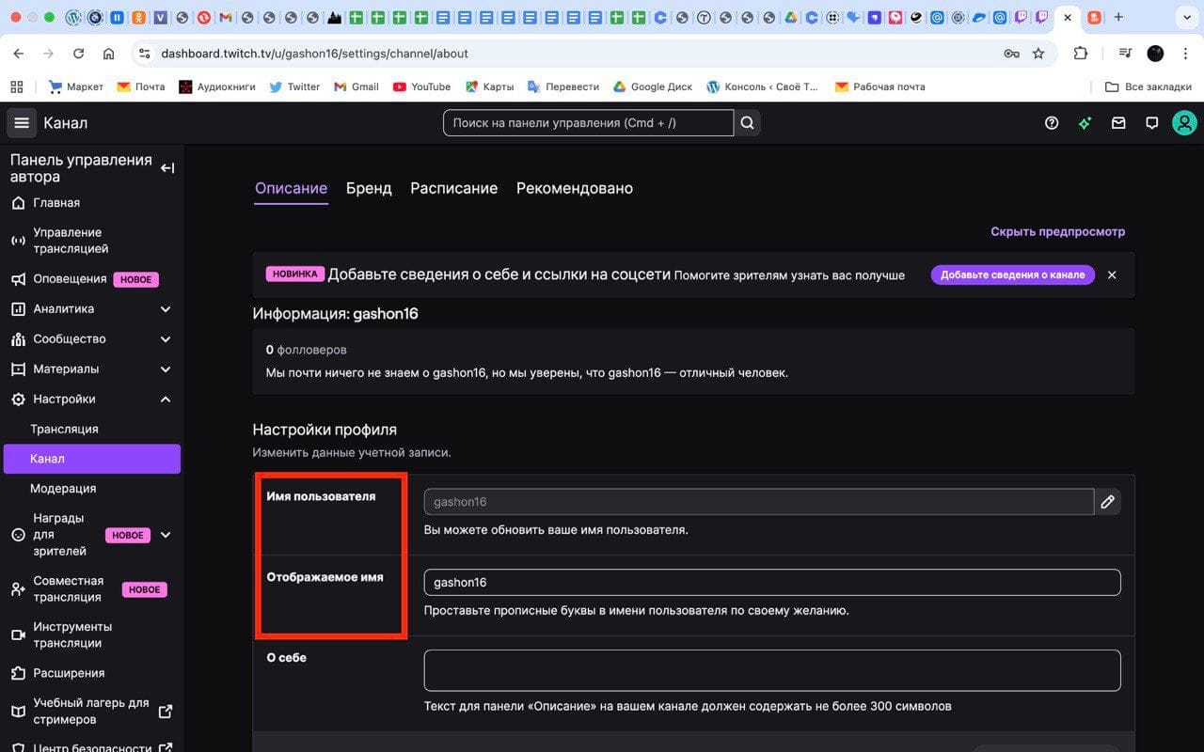The image size is (1204, 752).
Task: Click the search magnifier on the dashboard
Action: pyautogui.click(x=747, y=122)
